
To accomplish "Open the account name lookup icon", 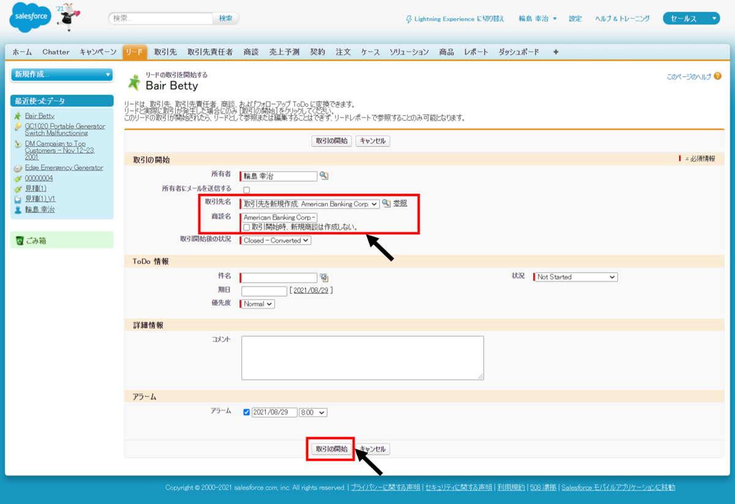I will coord(386,204).
